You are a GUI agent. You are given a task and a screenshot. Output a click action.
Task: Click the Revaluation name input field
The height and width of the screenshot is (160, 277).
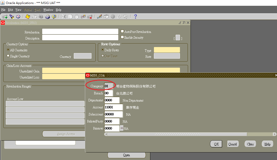click(x=80, y=31)
